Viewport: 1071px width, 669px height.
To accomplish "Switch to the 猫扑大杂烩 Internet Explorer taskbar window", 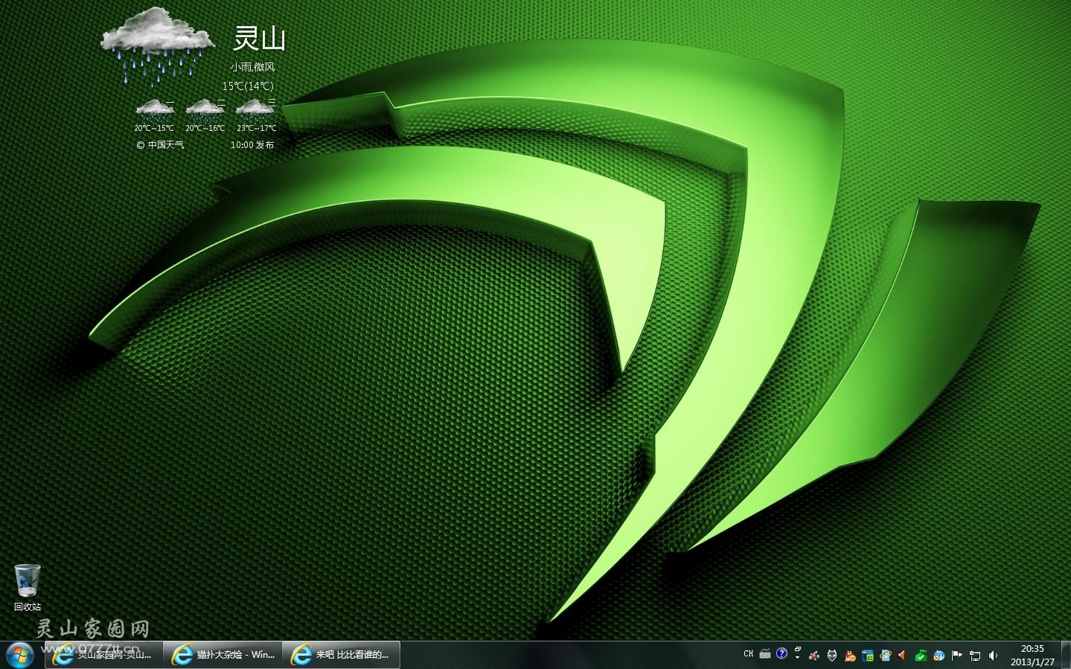I will click(x=223, y=655).
